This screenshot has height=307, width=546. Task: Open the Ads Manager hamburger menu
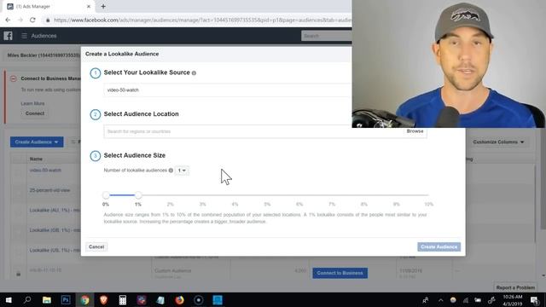tap(24, 36)
